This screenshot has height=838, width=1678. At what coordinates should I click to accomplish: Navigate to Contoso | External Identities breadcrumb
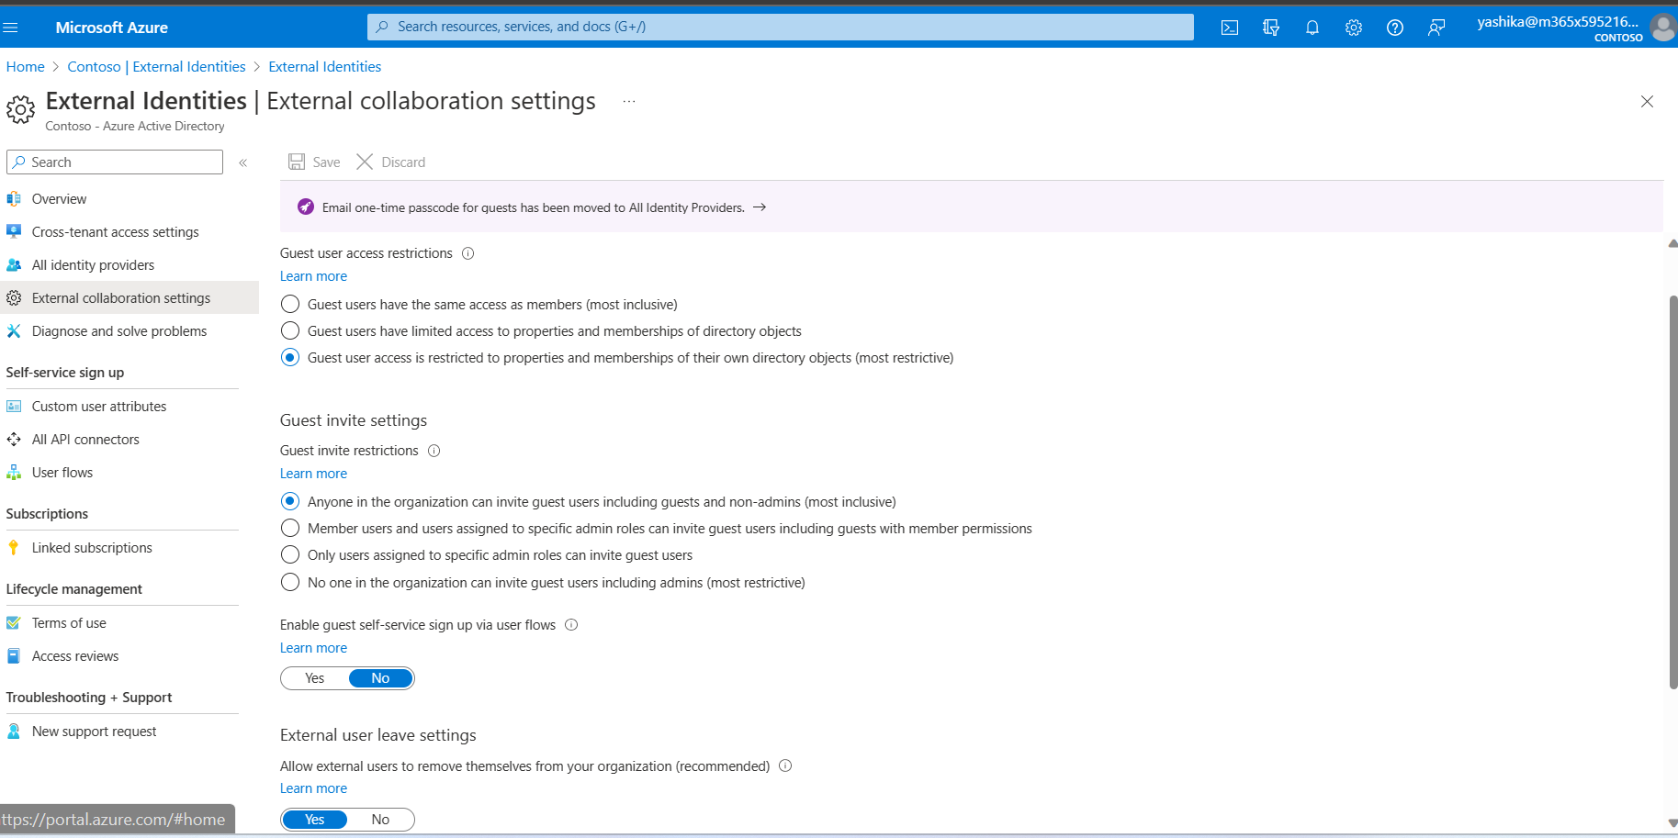(155, 66)
